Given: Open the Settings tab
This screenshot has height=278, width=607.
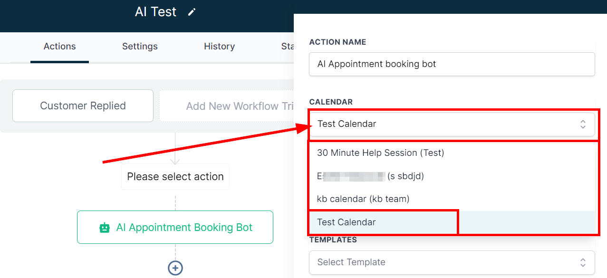Looking at the screenshot, I should (140, 47).
